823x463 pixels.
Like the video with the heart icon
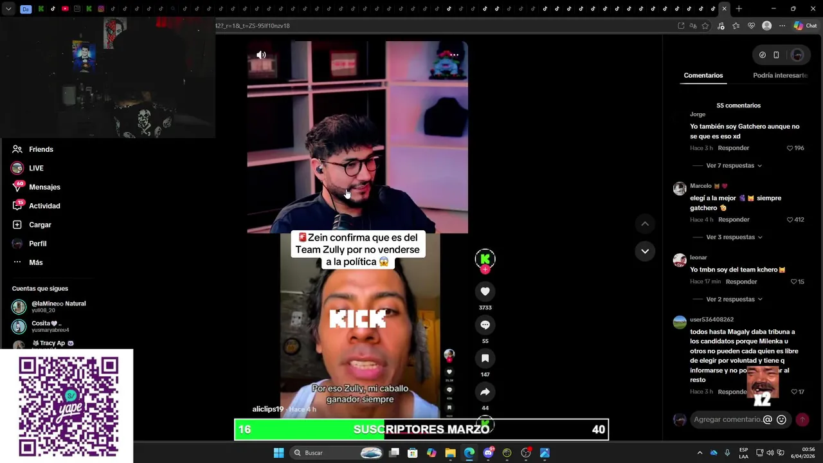[x=485, y=291]
